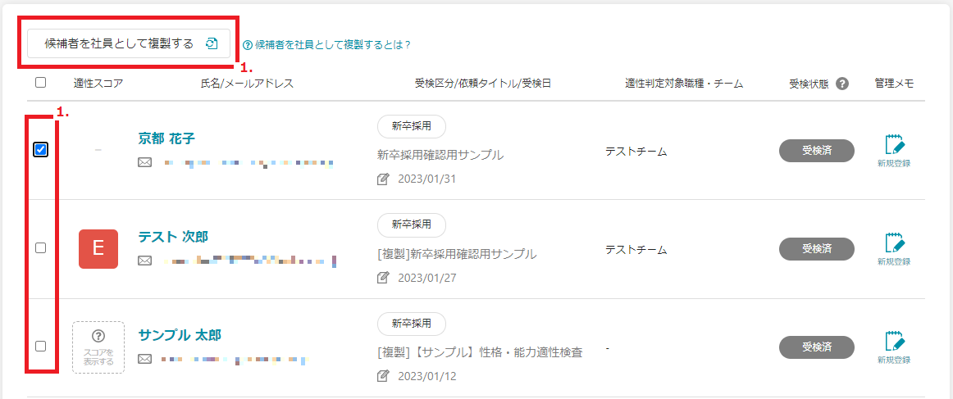This screenshot has width=953, height=399.
Task: Open 候補者を社員として複製するとは？ help link
Action: 326,45
